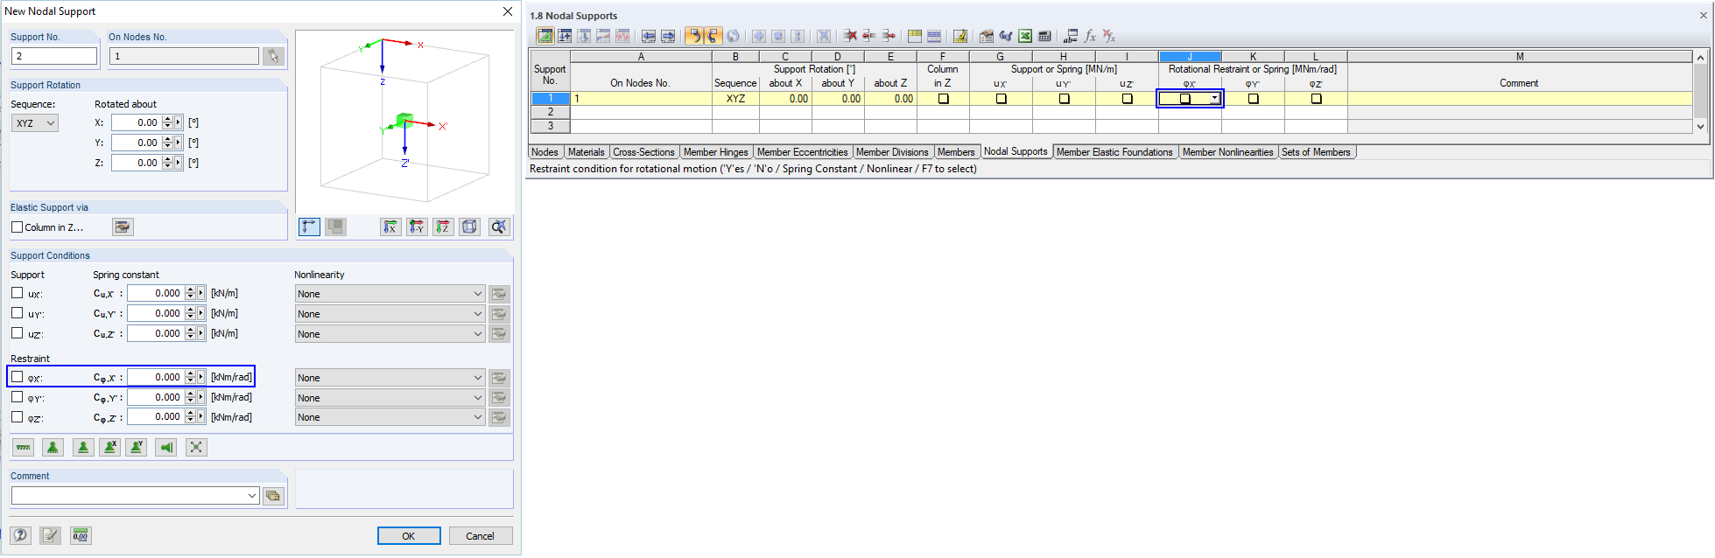Image resolution: width=1715 pixels, height=558 pixels.
Task: Switch to the Nodes tab
Action: click(545, 152)
